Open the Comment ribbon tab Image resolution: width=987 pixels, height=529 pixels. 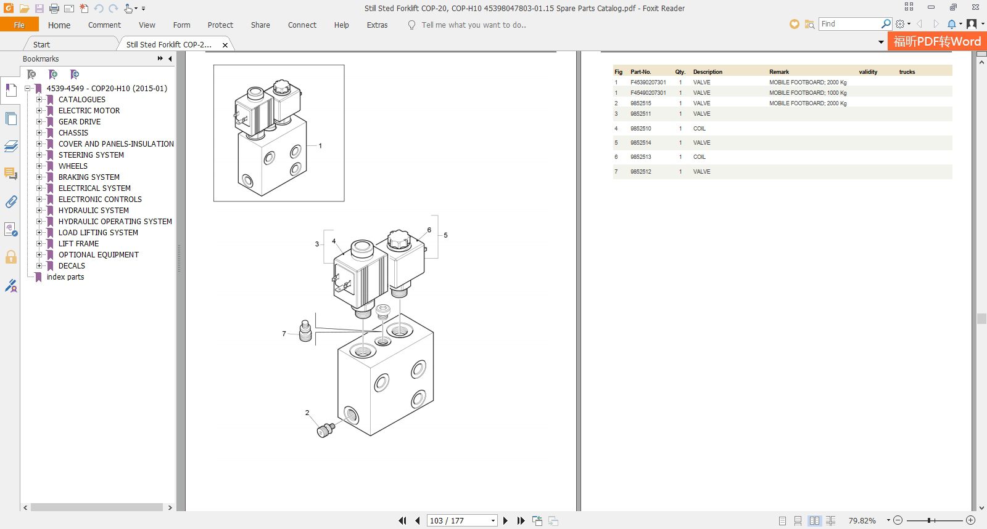pyautogui.click(x=104, y=25)
